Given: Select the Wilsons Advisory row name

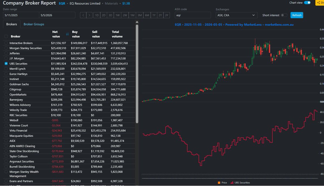Looking at the screenshot, I should (x=20, y=105).
